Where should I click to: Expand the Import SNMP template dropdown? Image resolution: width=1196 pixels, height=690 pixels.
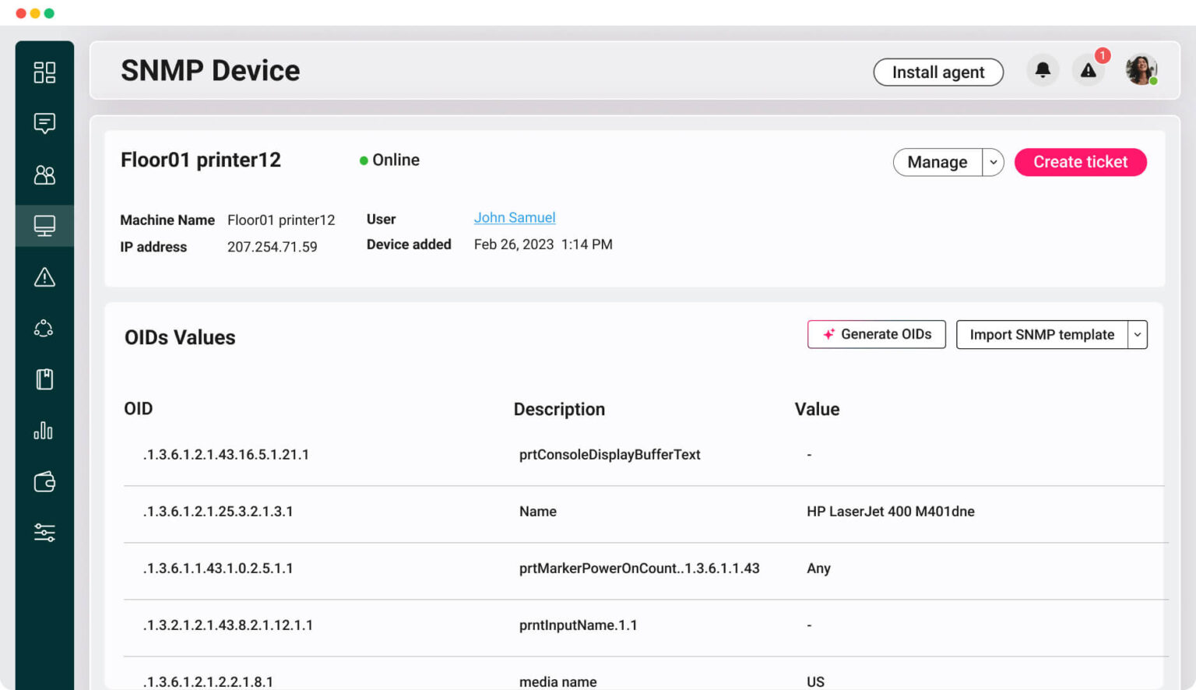coord(1137,334)
